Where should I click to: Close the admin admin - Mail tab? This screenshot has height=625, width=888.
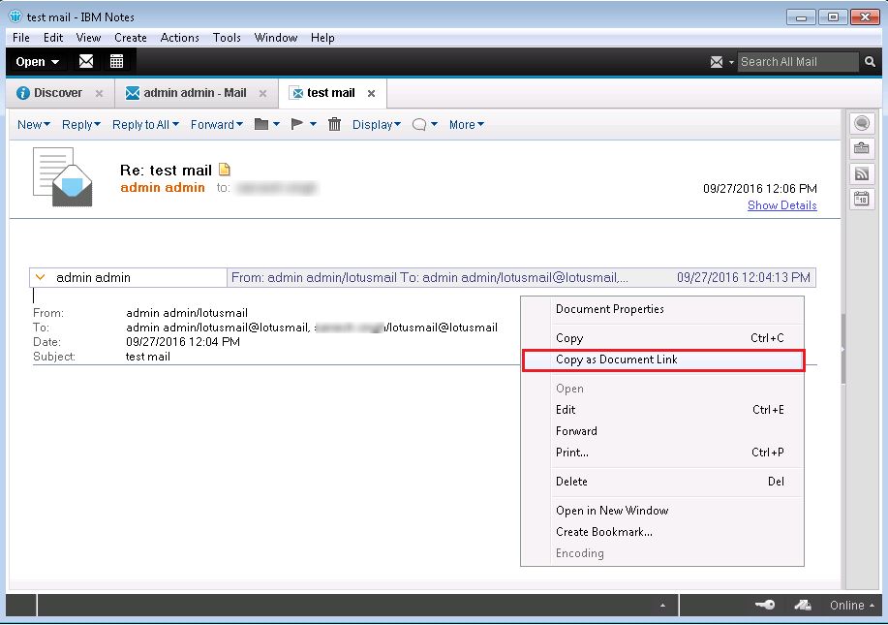coord(262,93)
